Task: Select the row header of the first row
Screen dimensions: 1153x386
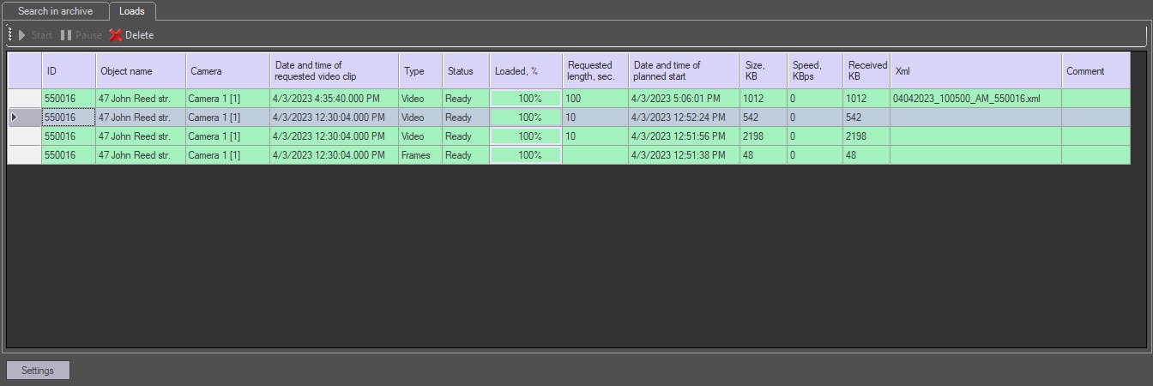Action: click(x=24, y=99)
